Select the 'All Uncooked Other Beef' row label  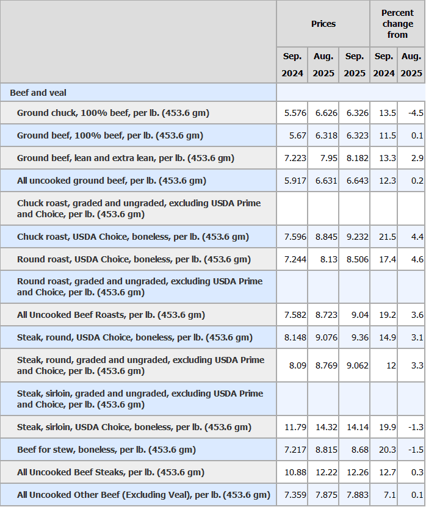tap(143, 495)
